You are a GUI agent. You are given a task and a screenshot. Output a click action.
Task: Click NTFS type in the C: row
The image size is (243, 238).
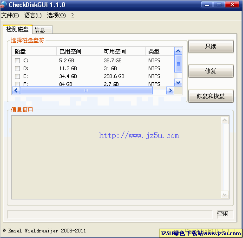(154, 60)
